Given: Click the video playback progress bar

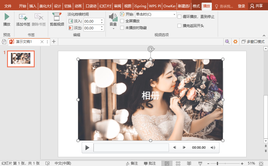Looking at the screenshot, I should [x=131, y=147].
